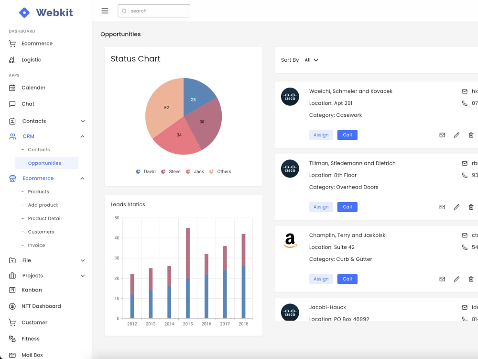Viewport: 478px width, 359px height.
Task: Assign the Tillman, Stiedemann and Dietrich opportunity
Action: 321,207
